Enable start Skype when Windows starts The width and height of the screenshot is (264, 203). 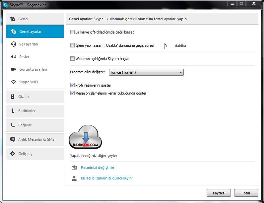[72, 59]
